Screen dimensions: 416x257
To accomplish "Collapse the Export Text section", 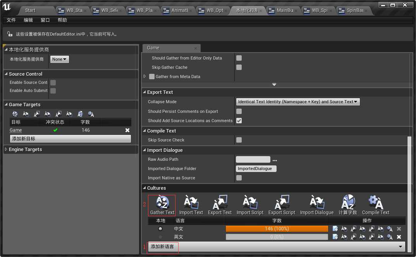I will tap(144, 92).
